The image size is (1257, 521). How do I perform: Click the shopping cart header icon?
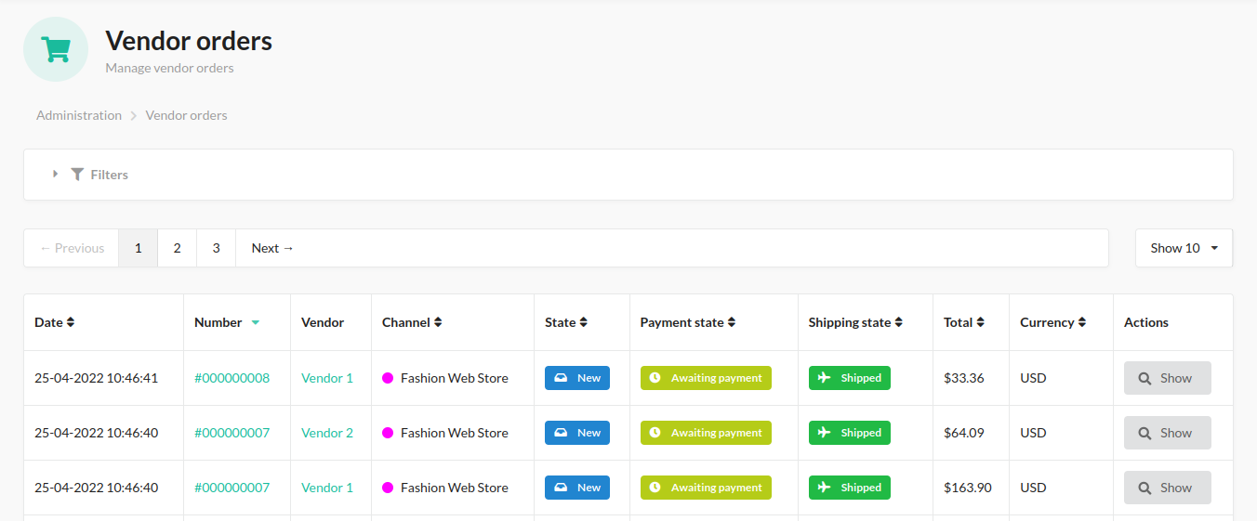point(56,49)
